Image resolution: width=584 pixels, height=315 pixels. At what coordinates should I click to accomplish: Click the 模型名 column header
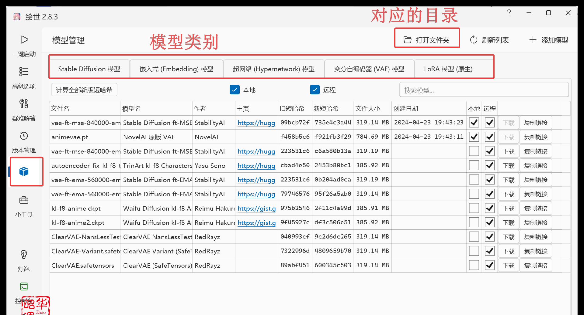pos(156,109)
